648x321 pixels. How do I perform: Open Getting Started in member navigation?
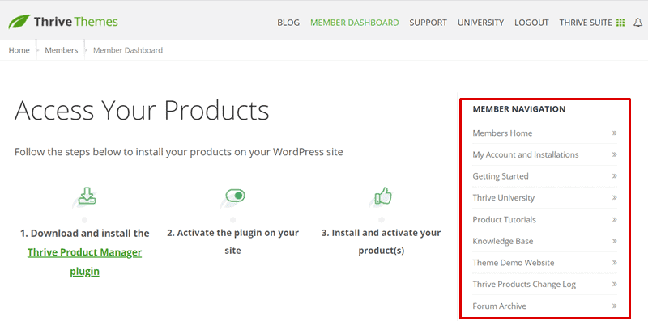[501, 176]
